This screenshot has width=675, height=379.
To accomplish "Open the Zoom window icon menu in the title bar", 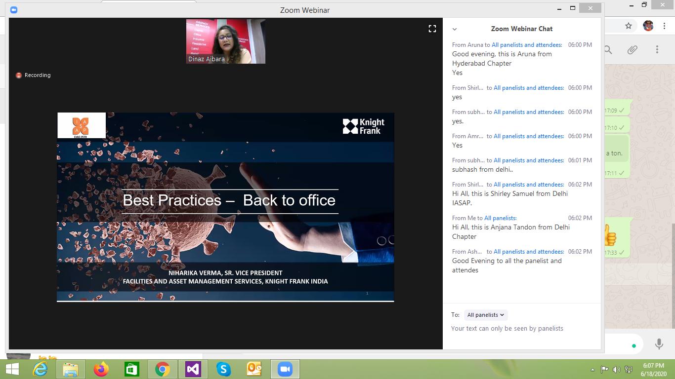I will click(13, 10).
